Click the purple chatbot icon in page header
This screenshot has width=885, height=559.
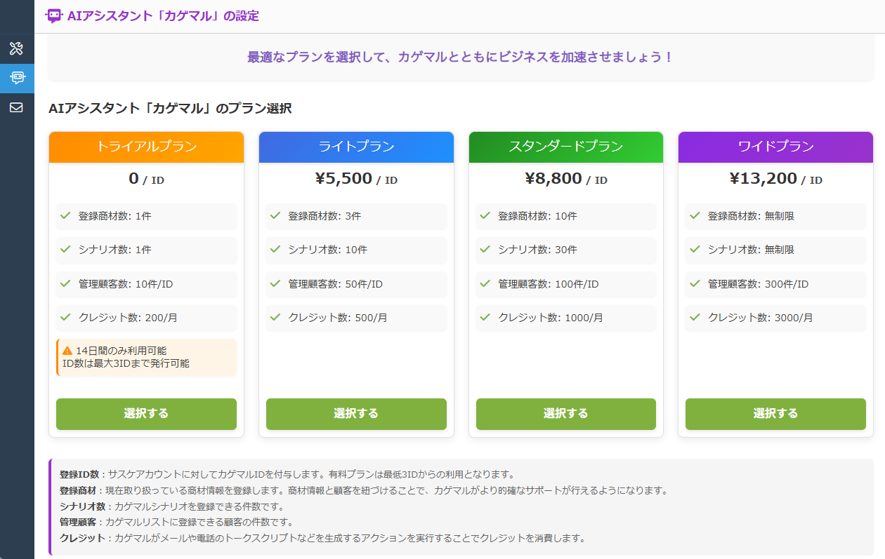click(x=54, y=16)
